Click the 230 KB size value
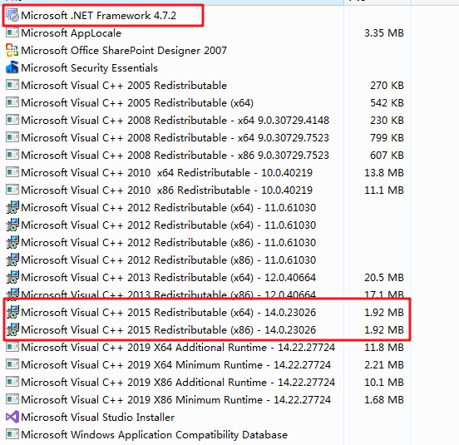The width and height of the screenshot is (459, 445). pos(387,120)
